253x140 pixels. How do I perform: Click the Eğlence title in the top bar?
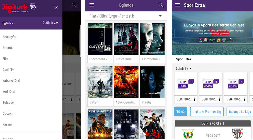(126, 5)
